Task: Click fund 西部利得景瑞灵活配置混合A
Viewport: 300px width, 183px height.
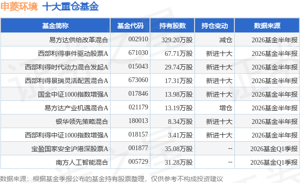Action: point(67,81)
